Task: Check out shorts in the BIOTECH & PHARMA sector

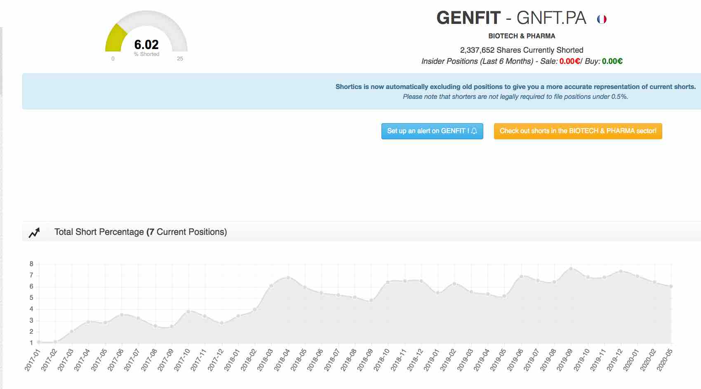Action: click(x=578, y=131)
